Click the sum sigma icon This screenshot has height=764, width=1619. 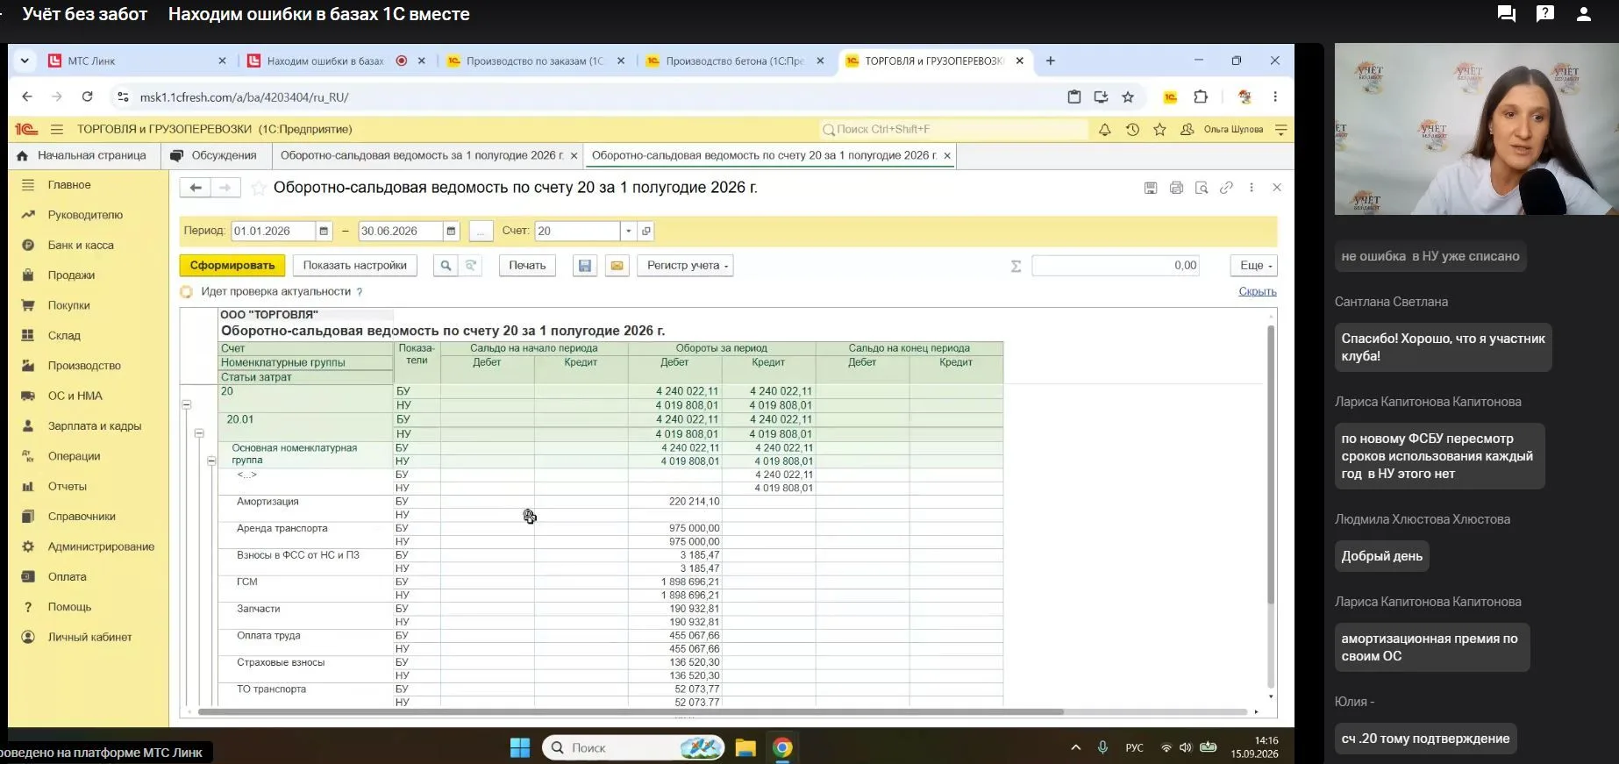tap(1016, 266)
